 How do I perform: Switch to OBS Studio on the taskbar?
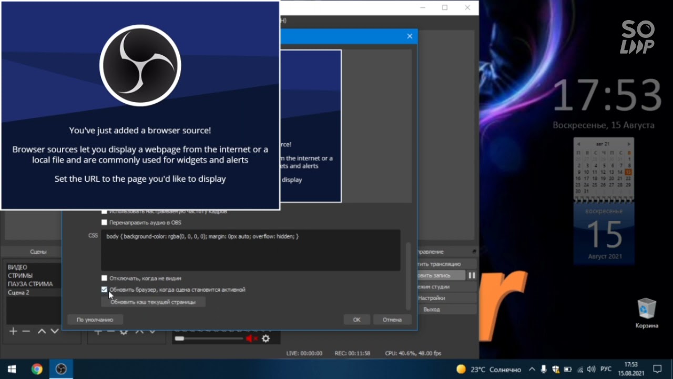pos(61,369)
